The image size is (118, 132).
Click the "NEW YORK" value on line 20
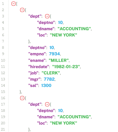click(x=63, y=123)
